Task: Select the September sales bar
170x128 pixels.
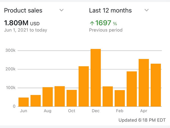Action: point(60,96)
